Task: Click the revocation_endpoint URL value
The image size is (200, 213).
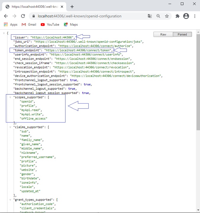Action: click(x=90, y=67)
